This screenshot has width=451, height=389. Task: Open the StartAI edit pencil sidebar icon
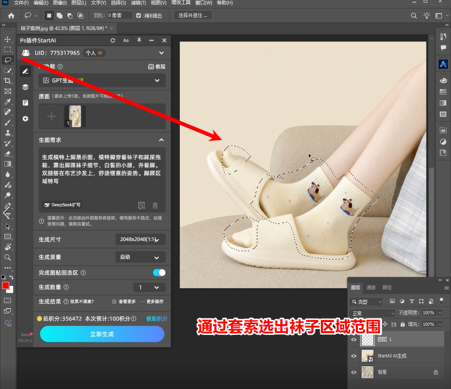25,71
